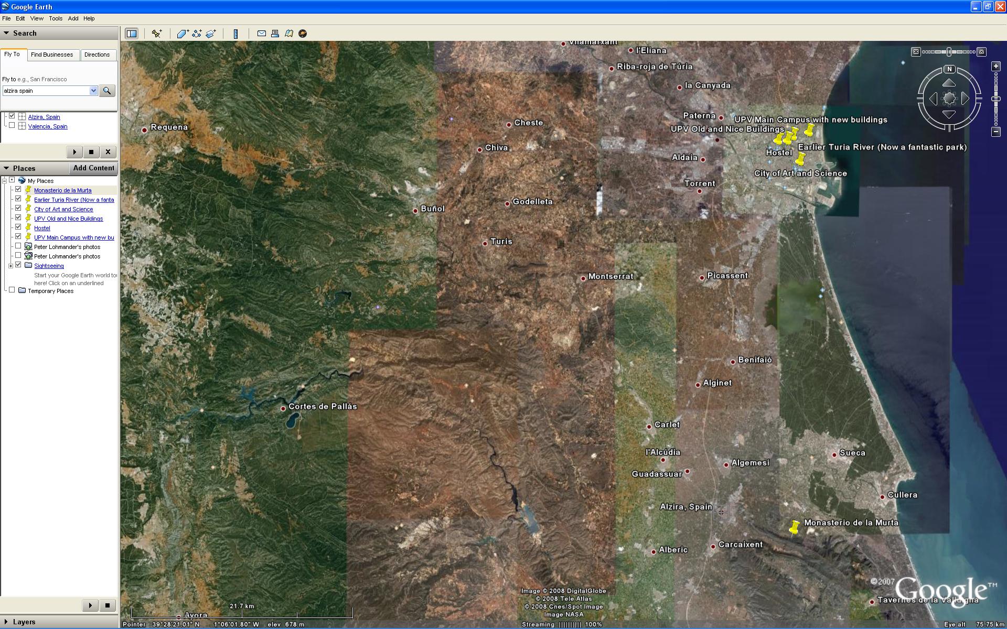Email the current view icon

click(261, 34)
